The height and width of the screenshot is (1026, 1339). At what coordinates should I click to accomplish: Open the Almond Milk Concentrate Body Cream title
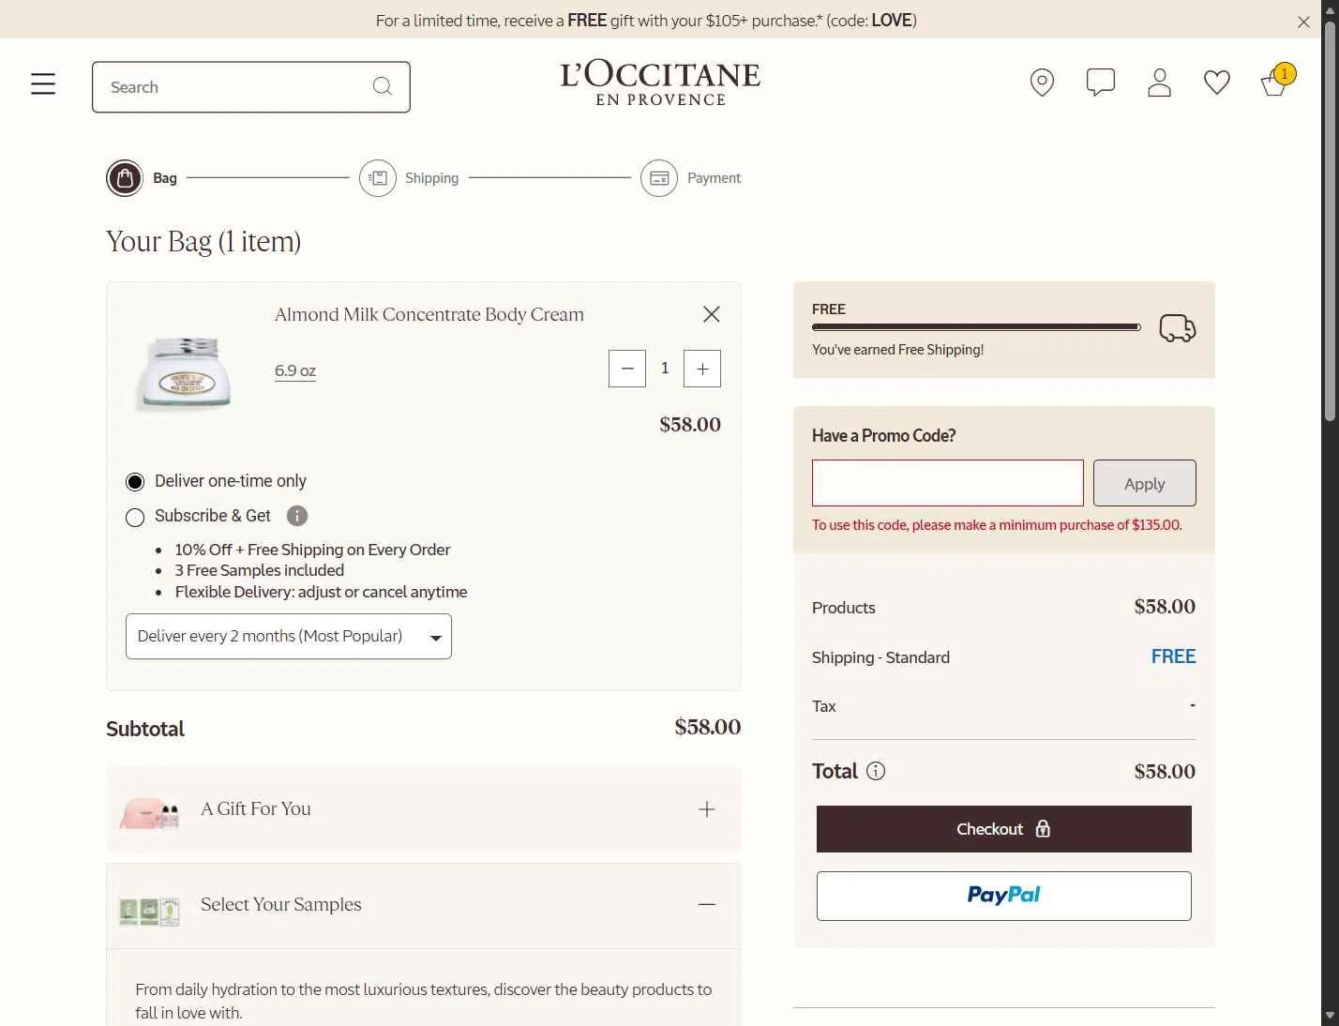tap(429, 315)
